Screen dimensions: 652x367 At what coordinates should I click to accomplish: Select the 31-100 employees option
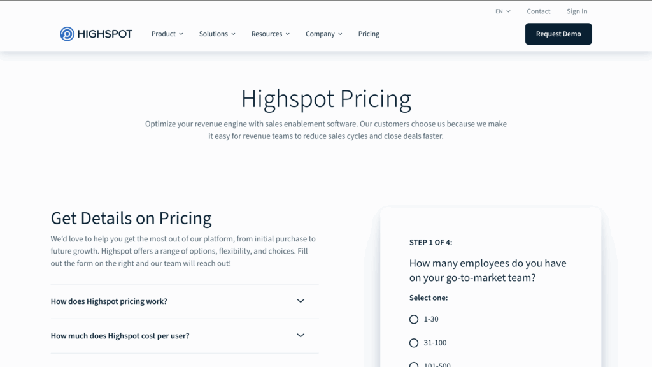click(414, 343)
